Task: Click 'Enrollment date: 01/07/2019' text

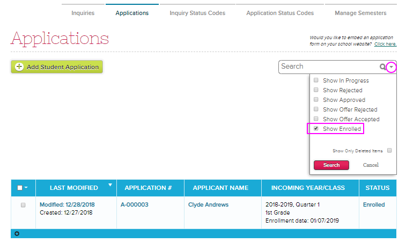Action: click(302, 220)
